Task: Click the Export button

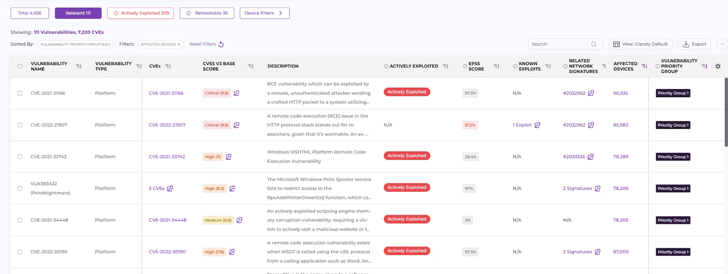Action: pos(694,44)
